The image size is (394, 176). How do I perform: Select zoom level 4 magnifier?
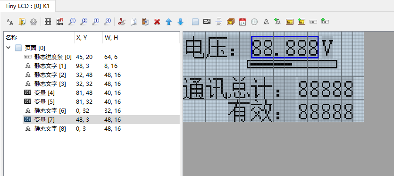pyautogui.click(x=107, y=22)
